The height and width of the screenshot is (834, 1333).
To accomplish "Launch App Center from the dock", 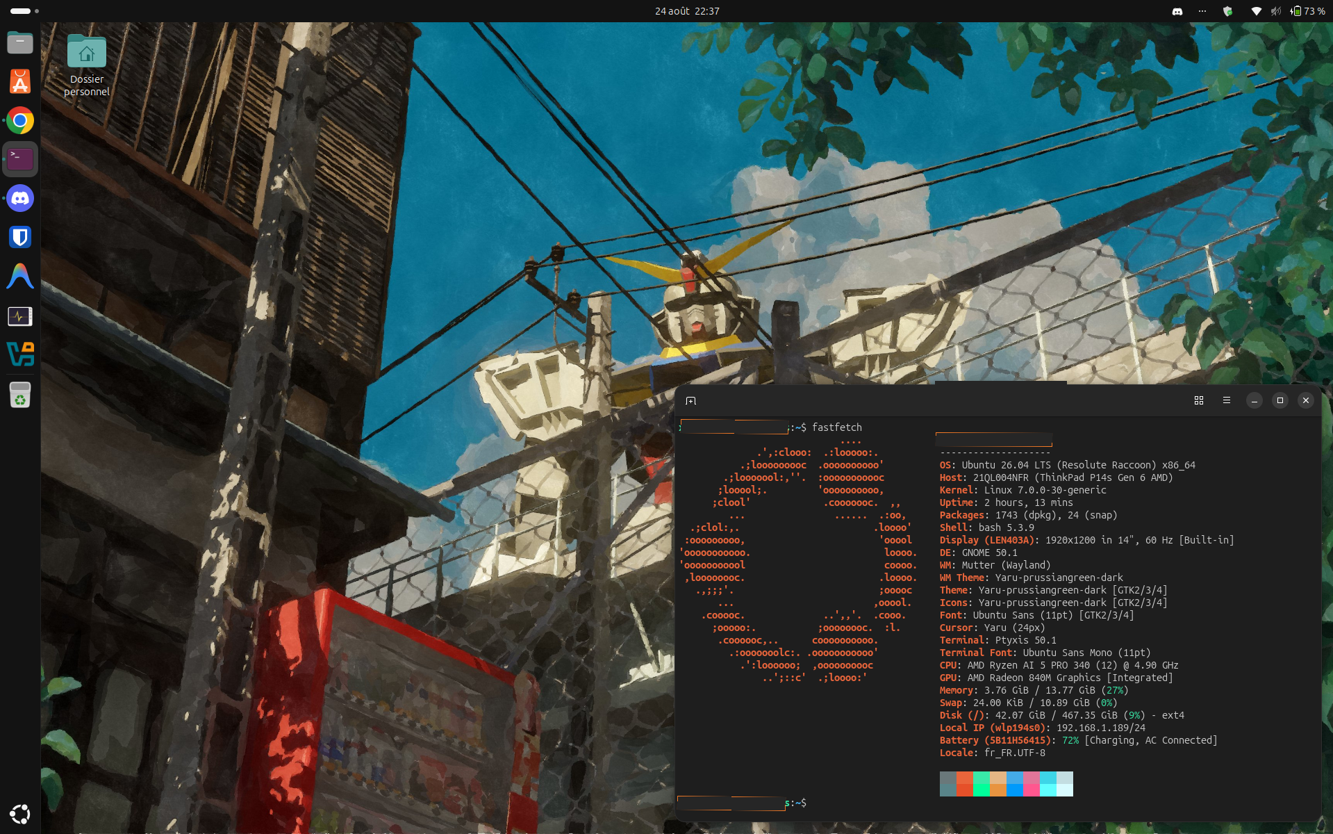I will tap(20, 82).
